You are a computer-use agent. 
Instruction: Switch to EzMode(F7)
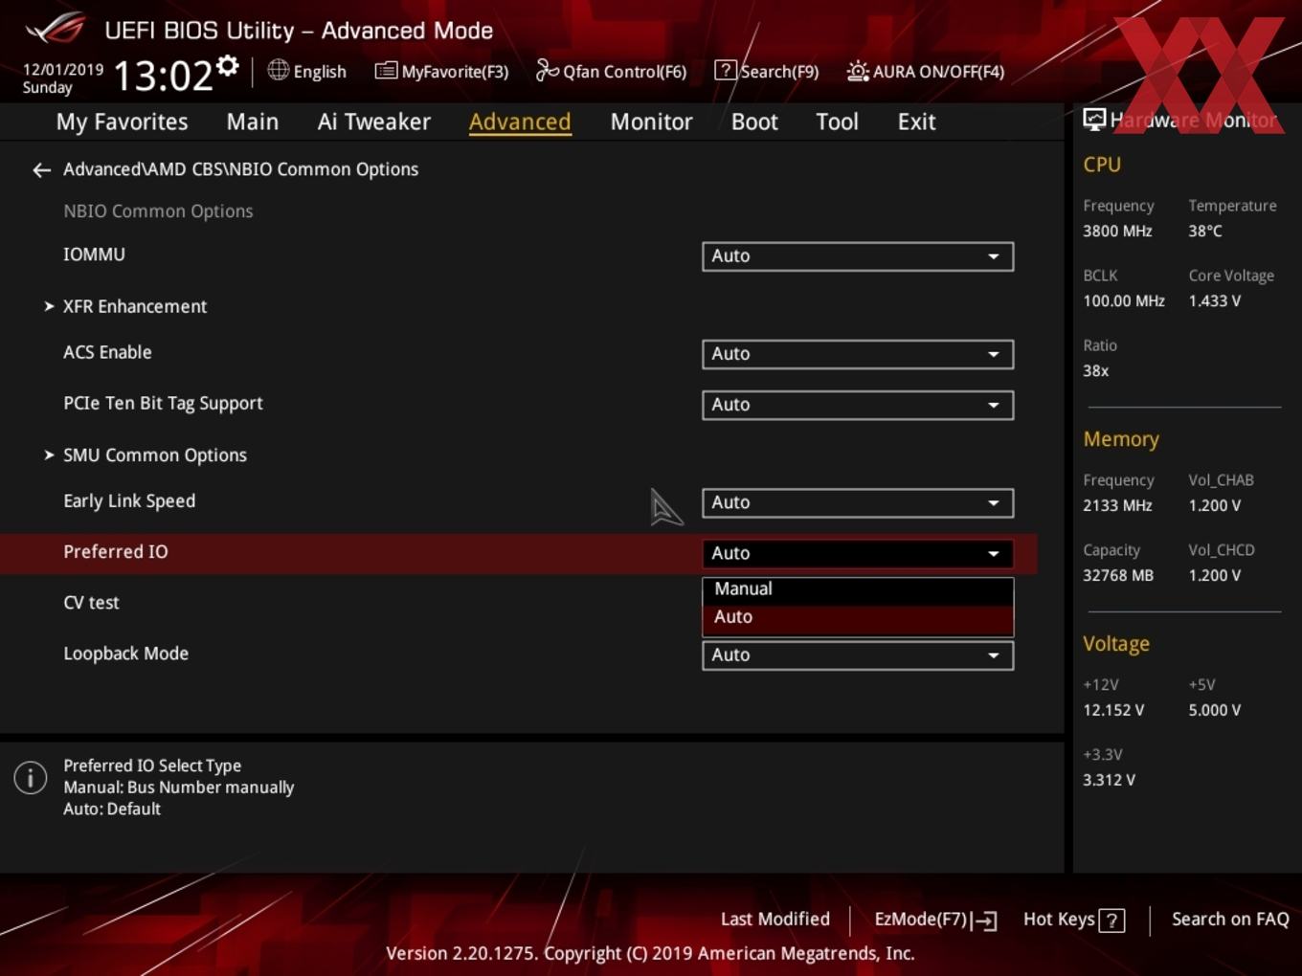(935, 920)
